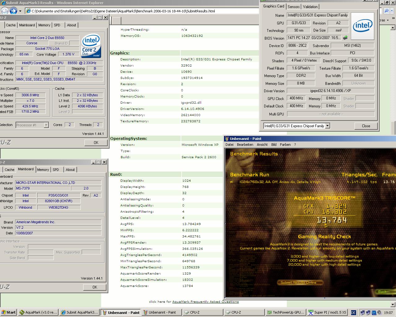Open the About tab in lower CPU-Z window
The image size is (396, 317).
tap(70, 170)
